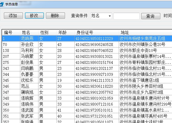172x123 pixels.
Task: Select the row for 范晓燕
Action: 87,38
